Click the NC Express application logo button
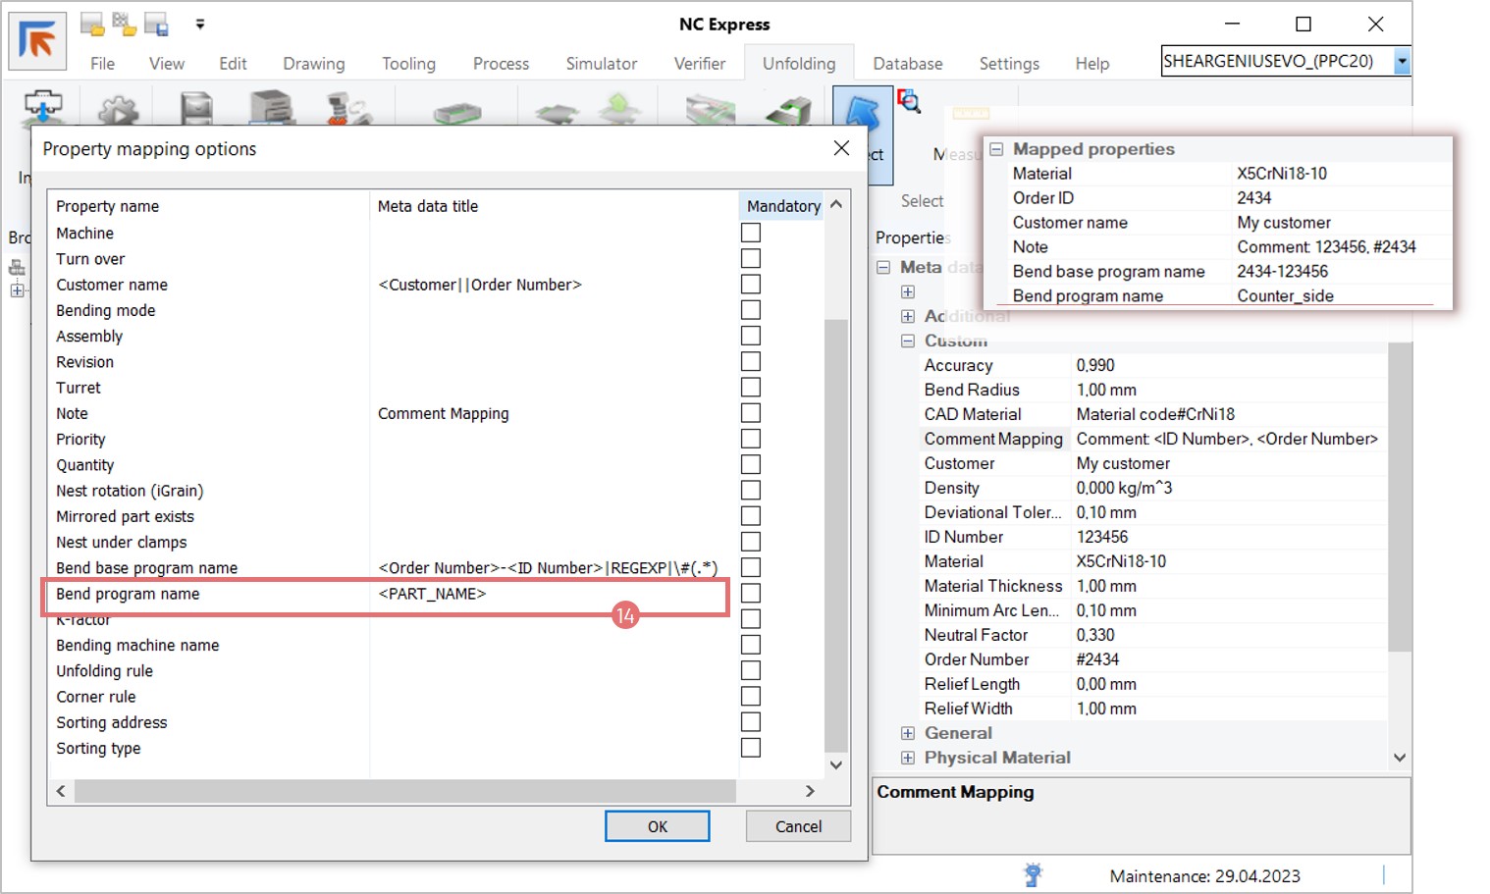The image size is (1490, 894). pos(37,41)
